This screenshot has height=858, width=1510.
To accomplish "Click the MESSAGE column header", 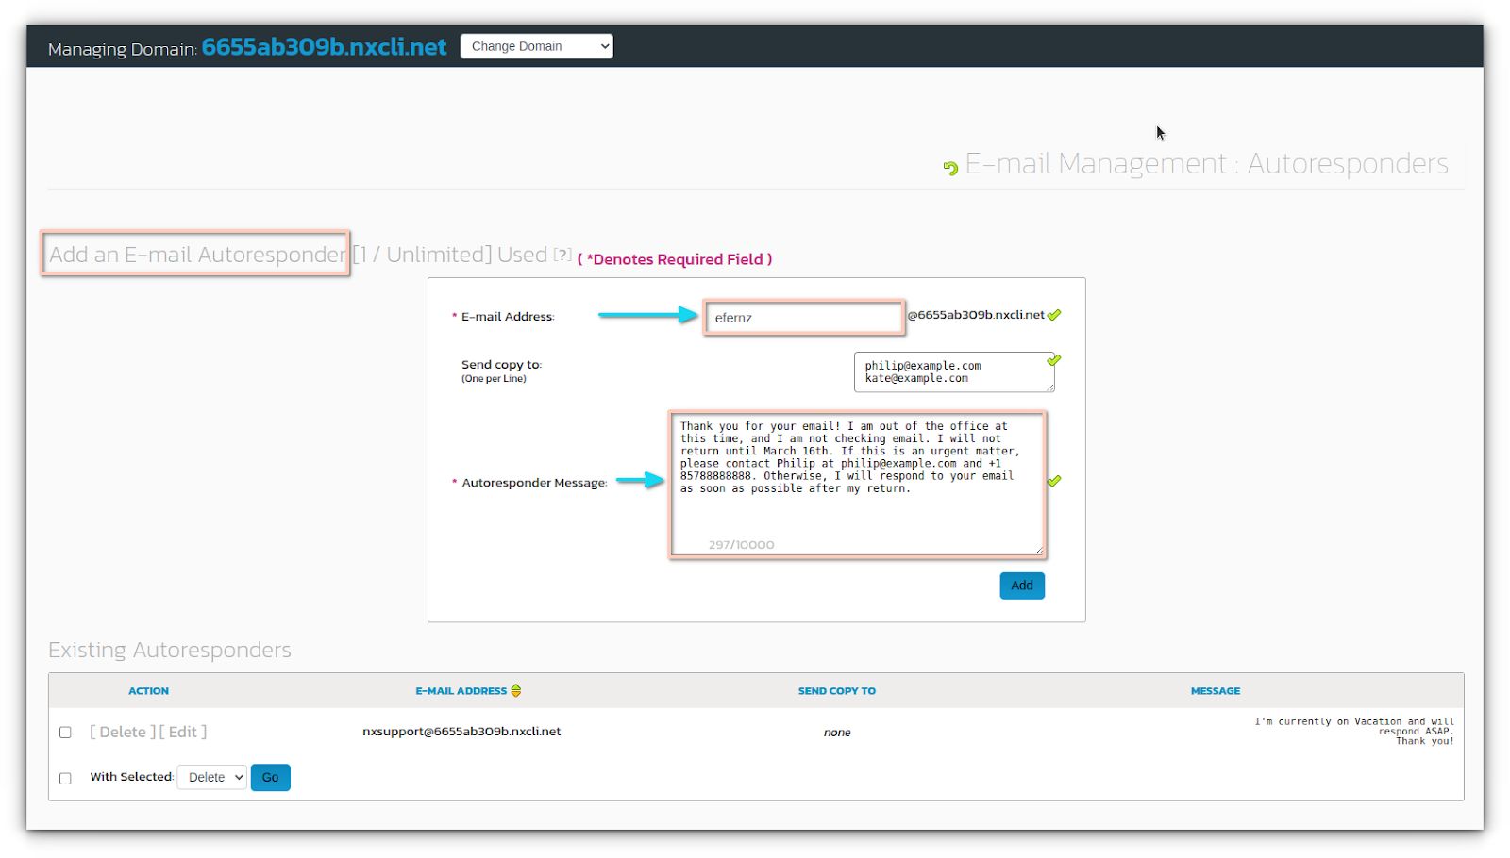I will [x=1216, y=691].
